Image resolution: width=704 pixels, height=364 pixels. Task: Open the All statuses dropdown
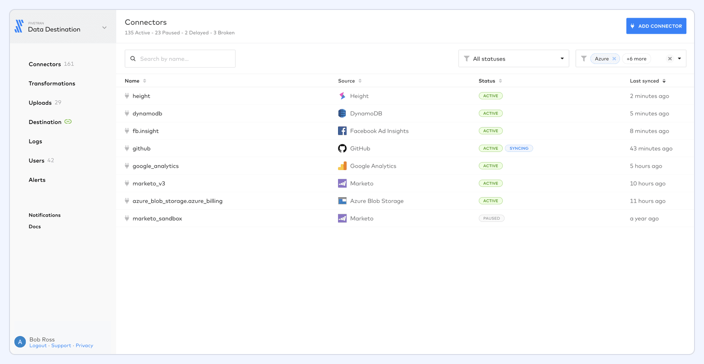point(514,58)
